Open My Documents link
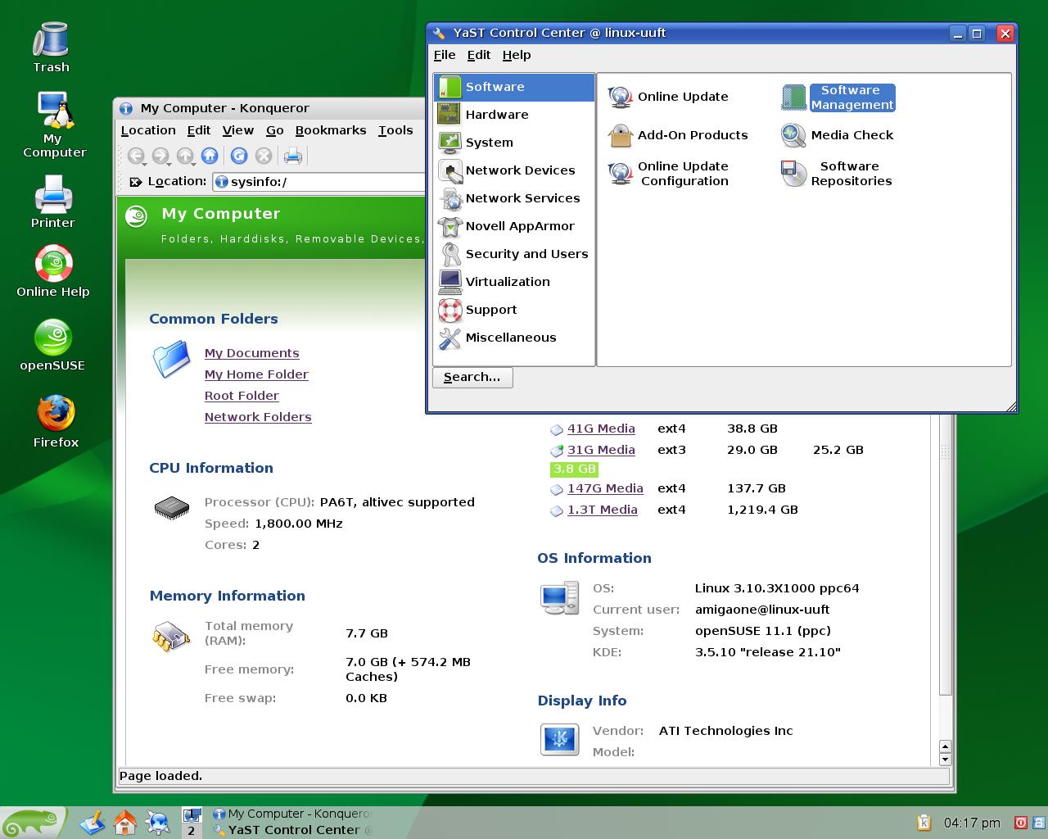Screen dimensions: 1048x839 coord(252,353)
